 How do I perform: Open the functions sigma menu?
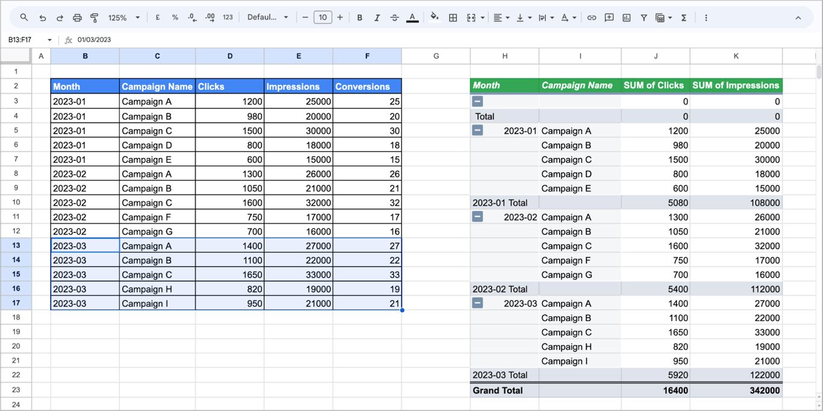pos(684,17)
